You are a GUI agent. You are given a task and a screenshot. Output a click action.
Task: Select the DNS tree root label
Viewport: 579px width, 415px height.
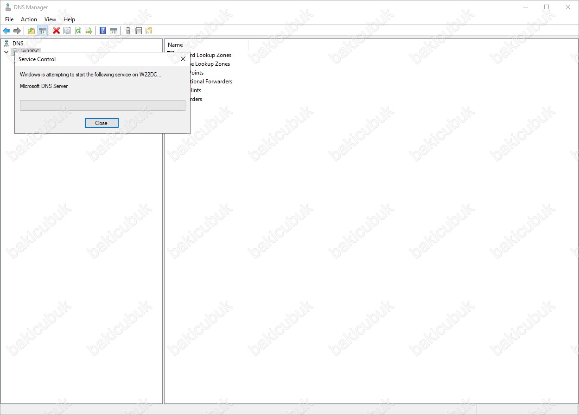pyautogui.click(x=18, y=44)
